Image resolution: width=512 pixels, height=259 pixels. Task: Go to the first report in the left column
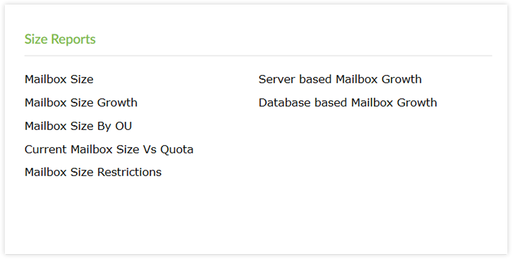point(59,79)
